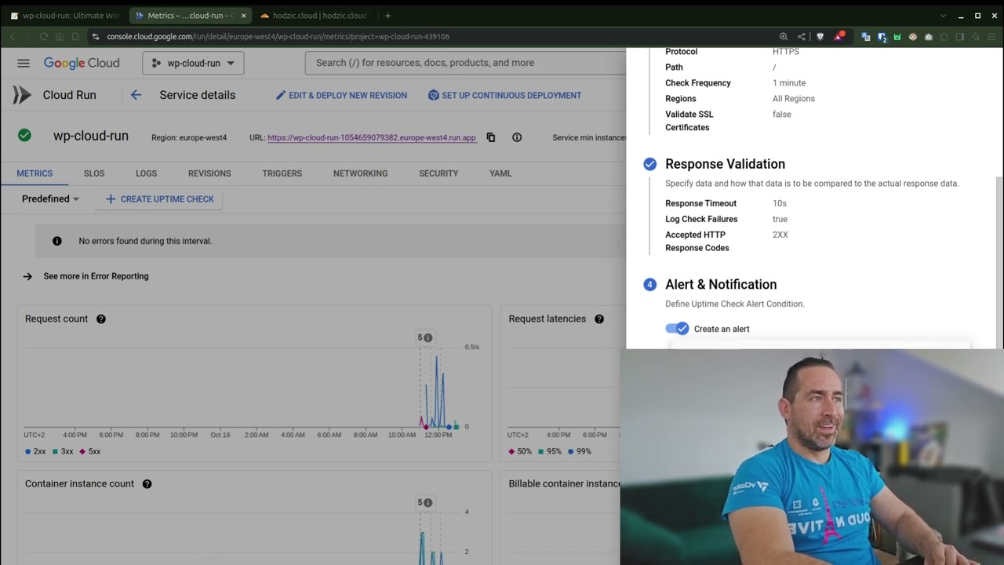This screenshot has width=1004, height=565.
Task: Click the camera screenshot extension icon
Action: 929,37
